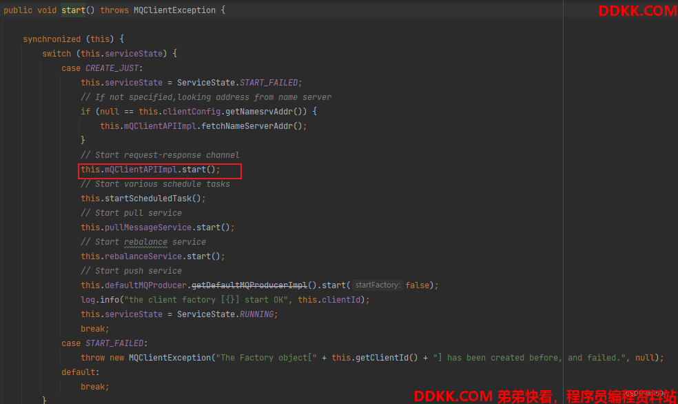Click the throw keyword
The width and height of the screenshot is (678, 404).
(x=92, y=358)
